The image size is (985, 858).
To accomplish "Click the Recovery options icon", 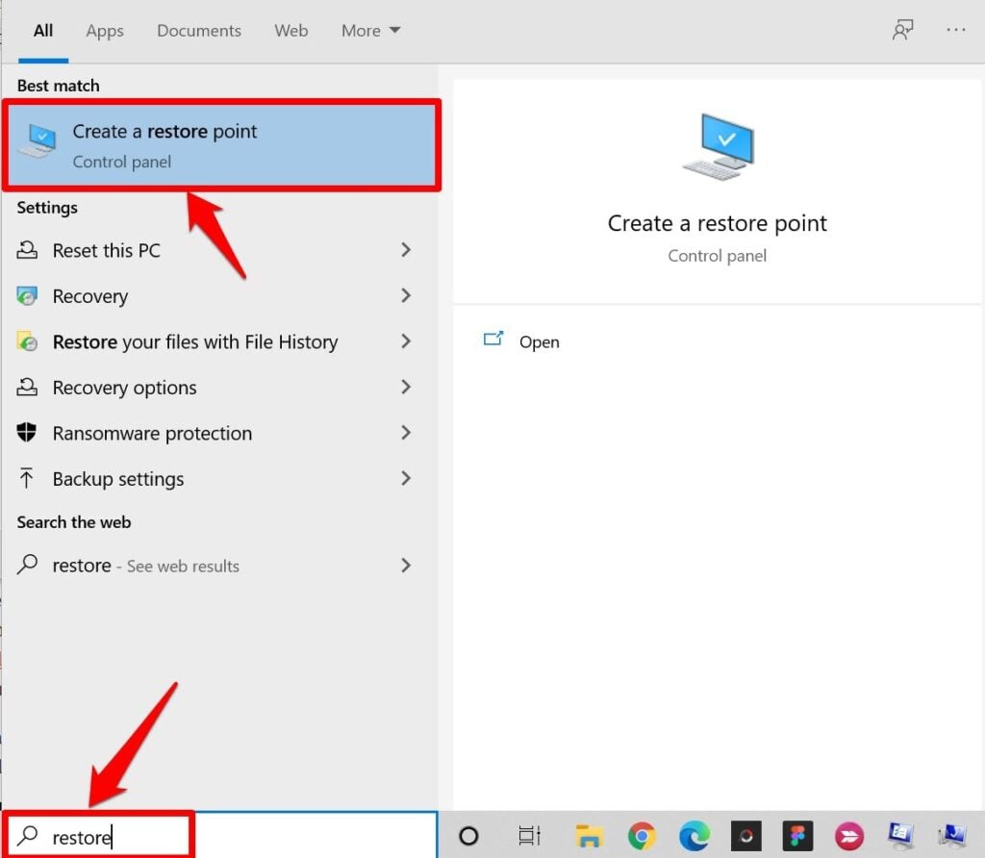I will (26, 388).
